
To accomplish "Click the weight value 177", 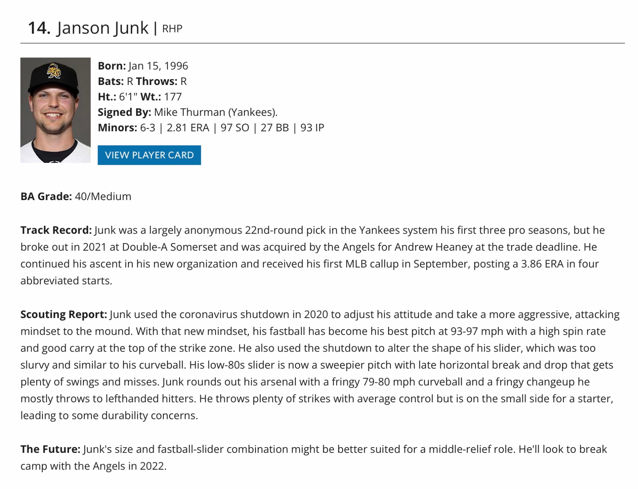I will pos(173,97).
